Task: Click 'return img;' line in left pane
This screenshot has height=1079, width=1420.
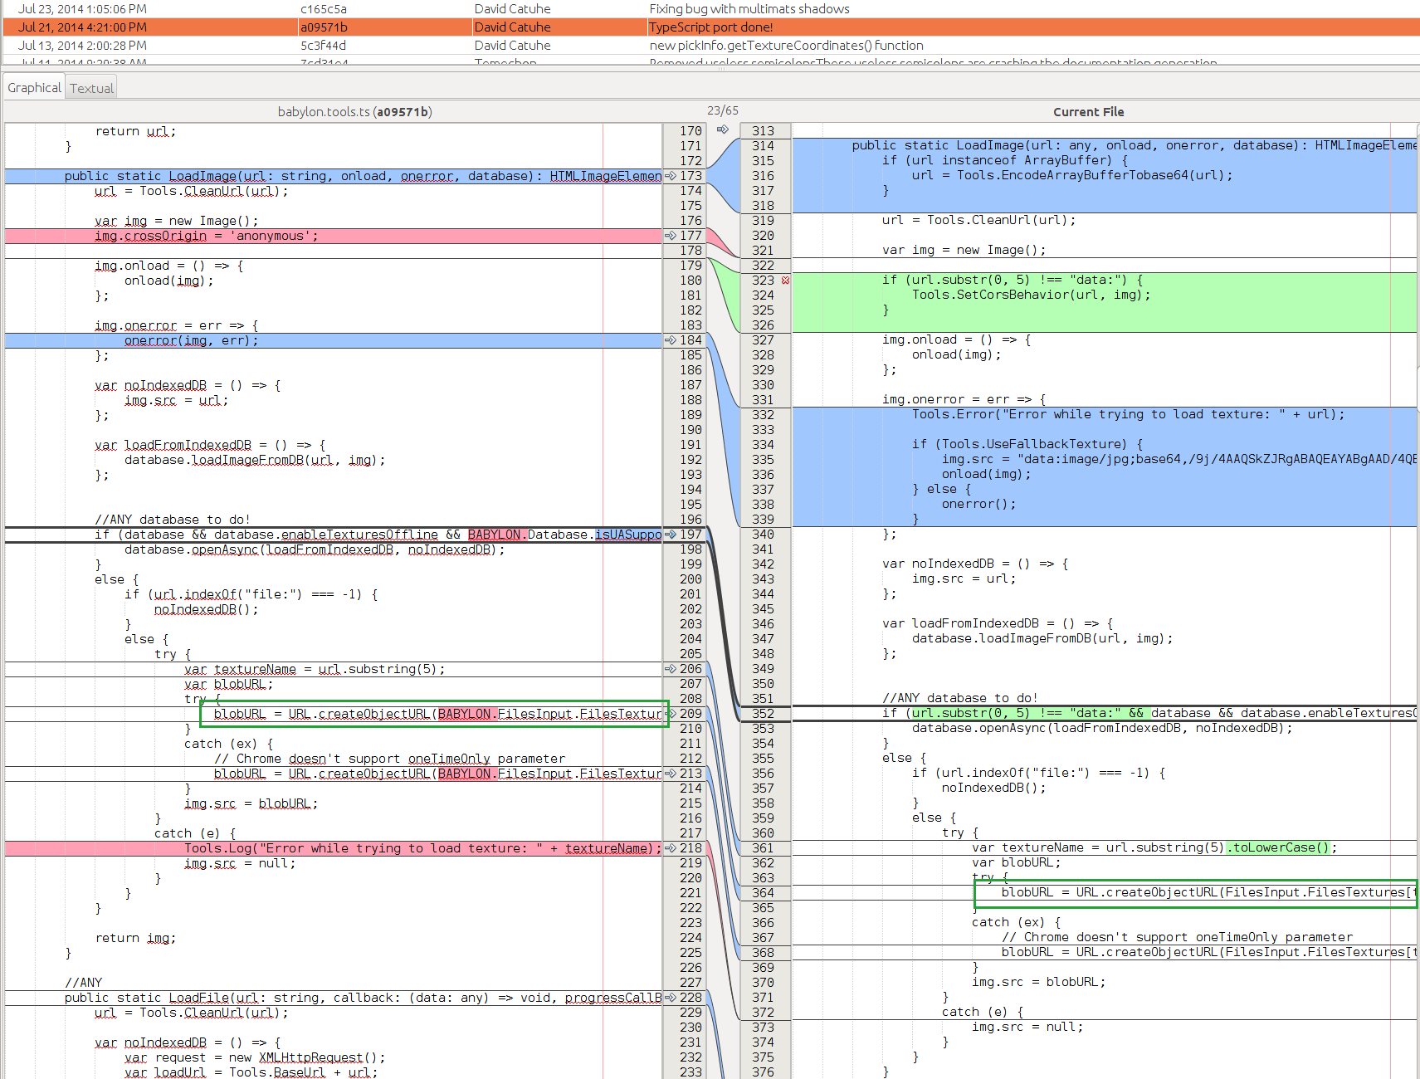Action: pos(135,938)
